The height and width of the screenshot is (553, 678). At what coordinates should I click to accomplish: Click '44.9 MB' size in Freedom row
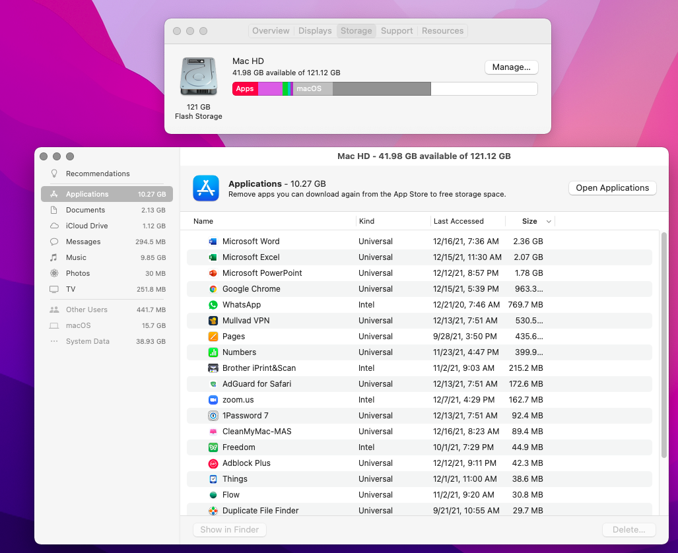coord(527,447)
